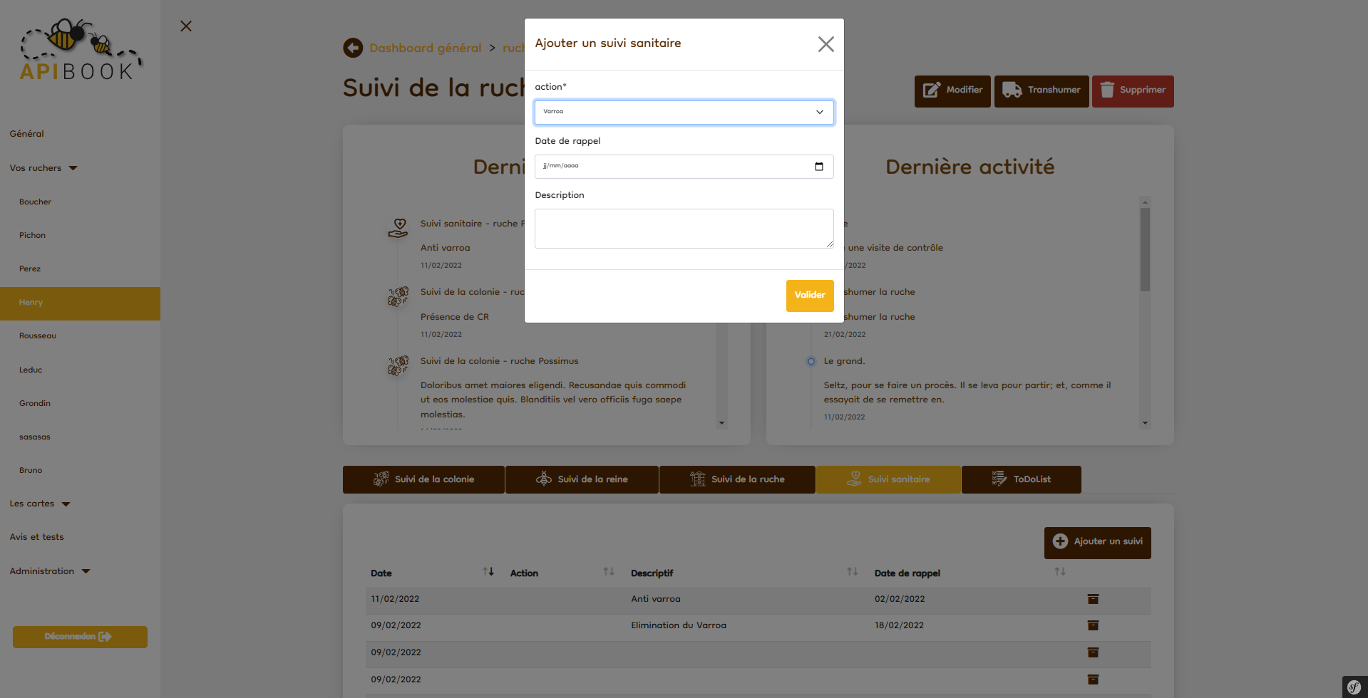Viewport: 1368px width, 698px height.
Task: Click the Apibook bee logo
Action: (80, 50)
